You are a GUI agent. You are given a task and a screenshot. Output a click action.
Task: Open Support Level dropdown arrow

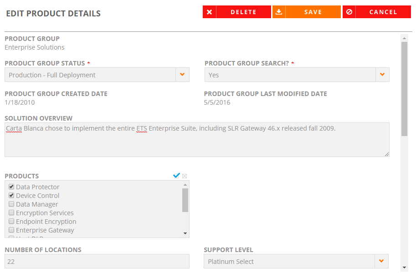pos(381,261)
